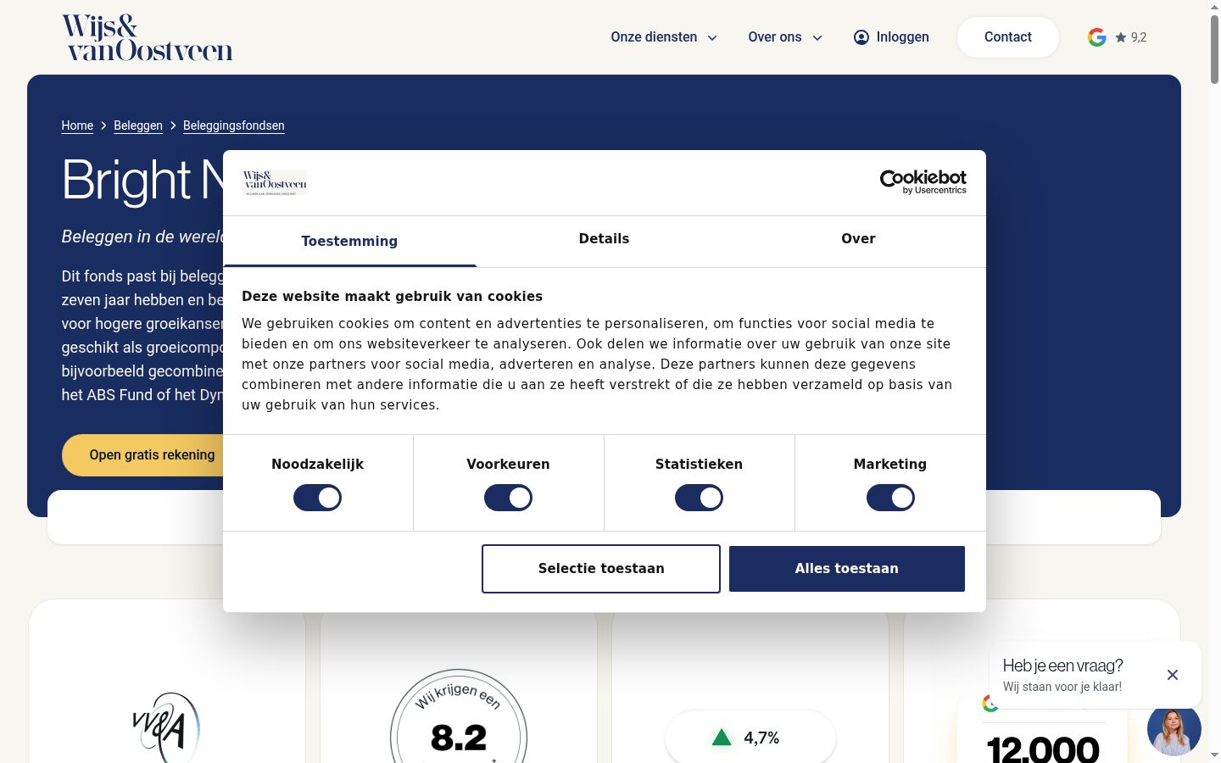Viewport: 1221px width, 763px height.
Task: Click the Inloggen user profile icon
Action: (x=861, y=37)
